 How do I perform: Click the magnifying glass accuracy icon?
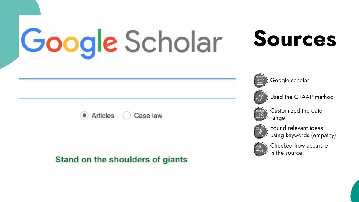point(260,149)
